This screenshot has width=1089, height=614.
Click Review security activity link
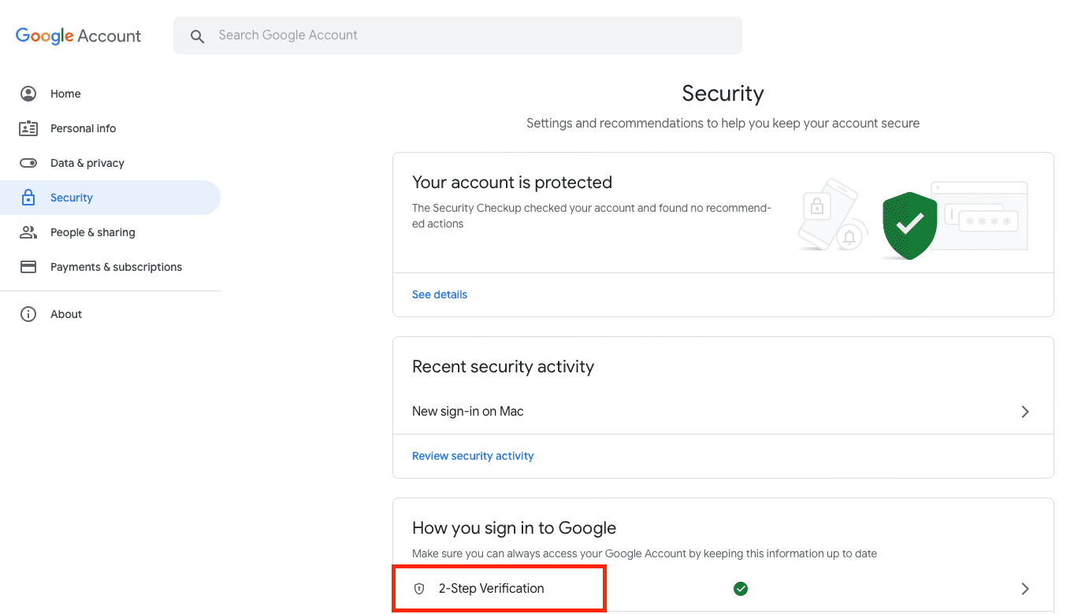[473, 456]
